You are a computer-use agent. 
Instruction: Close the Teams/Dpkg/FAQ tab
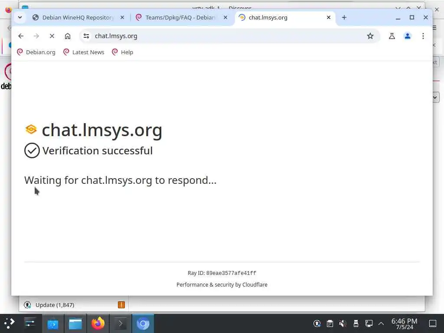coord(225,17)
